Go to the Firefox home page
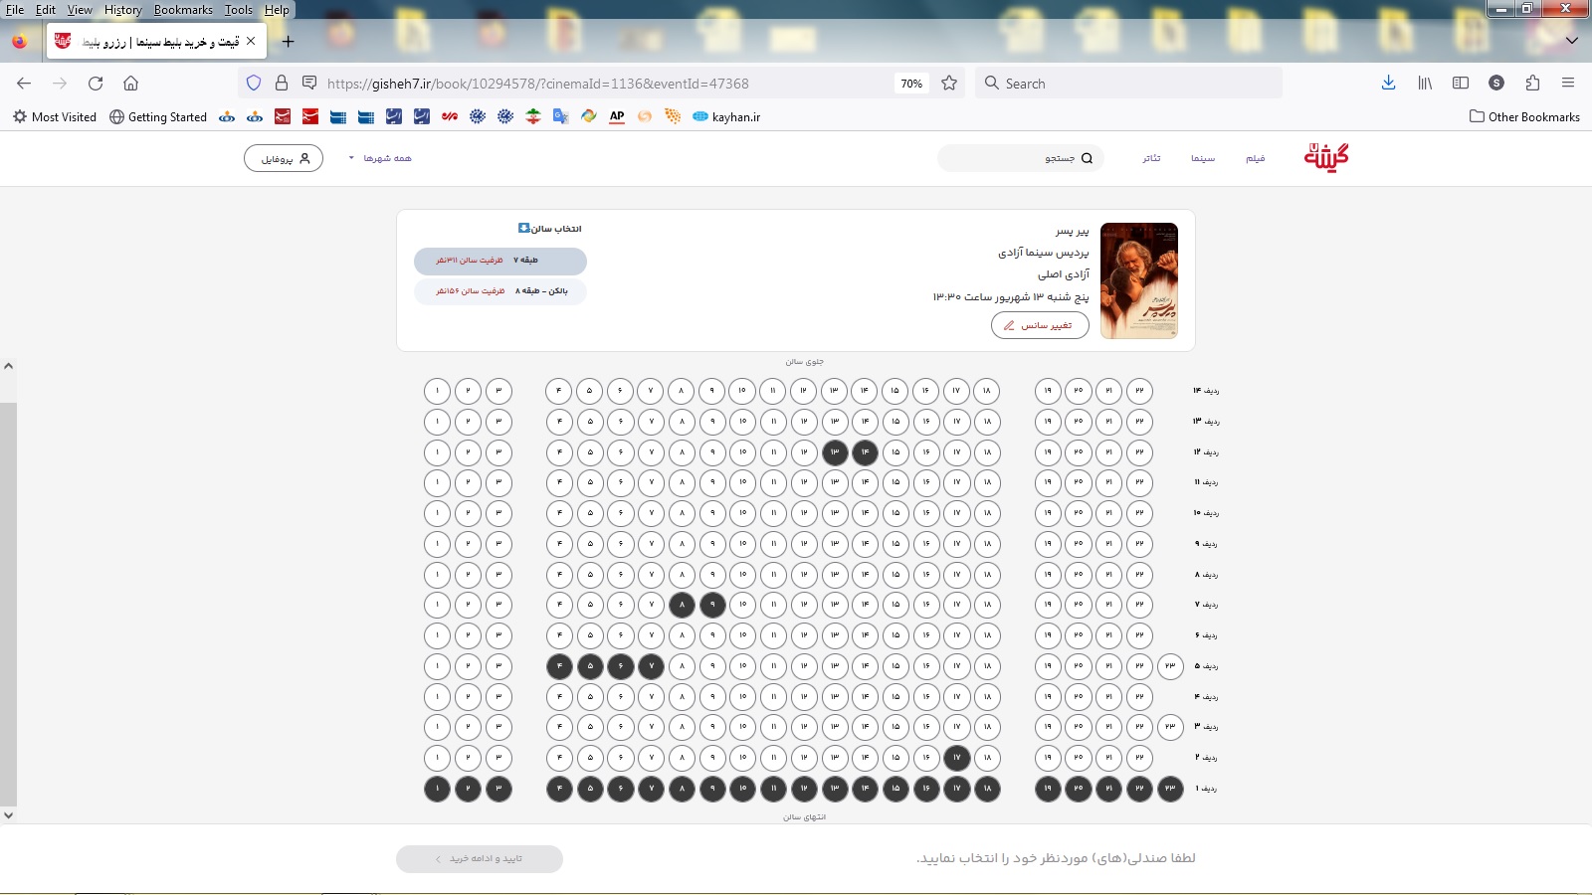 pyautogui.click(x=130, y=84)
